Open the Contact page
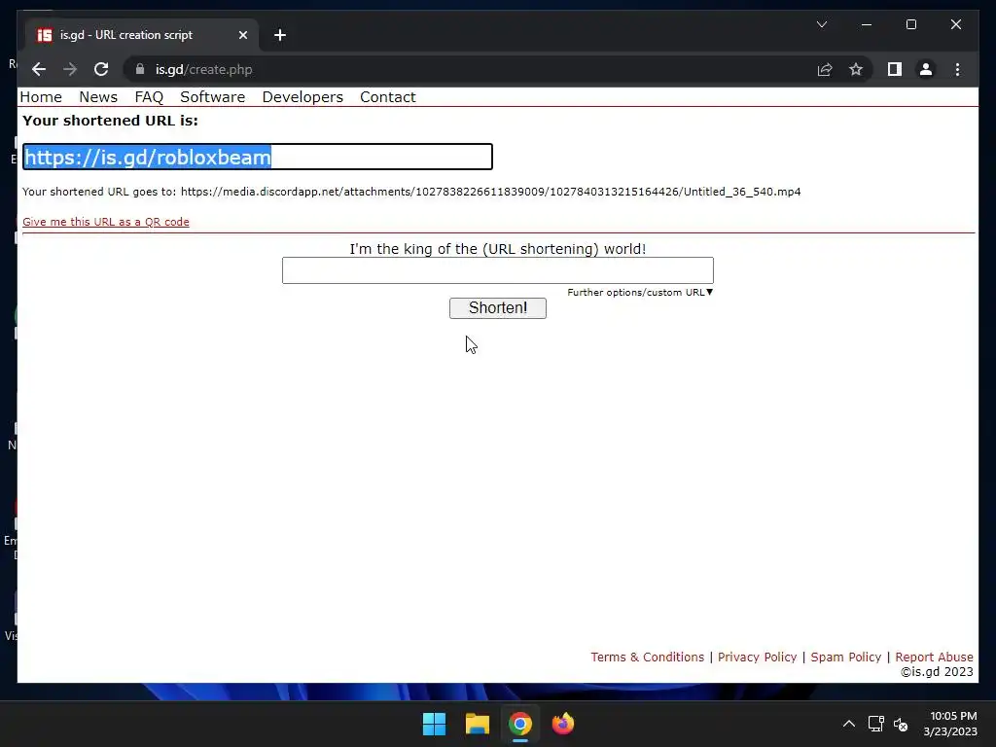Viewport: 996px width, 747px height. tap(387, 97)
